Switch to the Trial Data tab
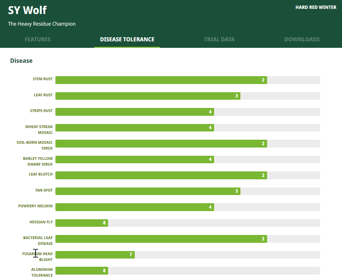 coord(219,39)
